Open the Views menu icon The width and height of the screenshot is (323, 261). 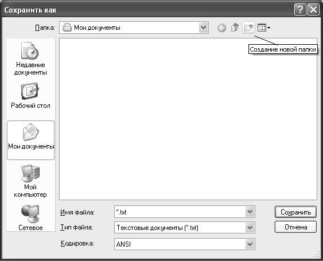tap(264, 28)
